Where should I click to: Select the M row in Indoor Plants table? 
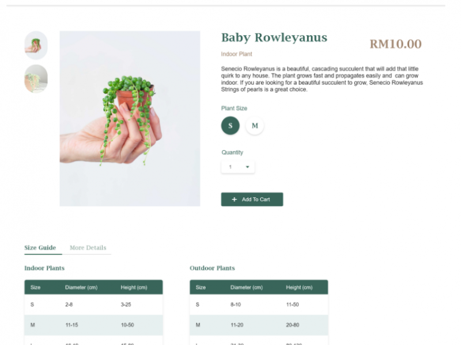93,325
